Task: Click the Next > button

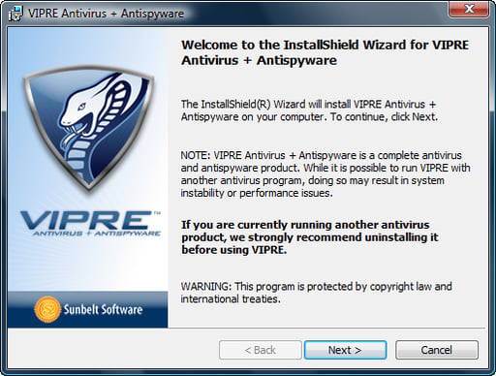Action: click(x=345, y=350)
